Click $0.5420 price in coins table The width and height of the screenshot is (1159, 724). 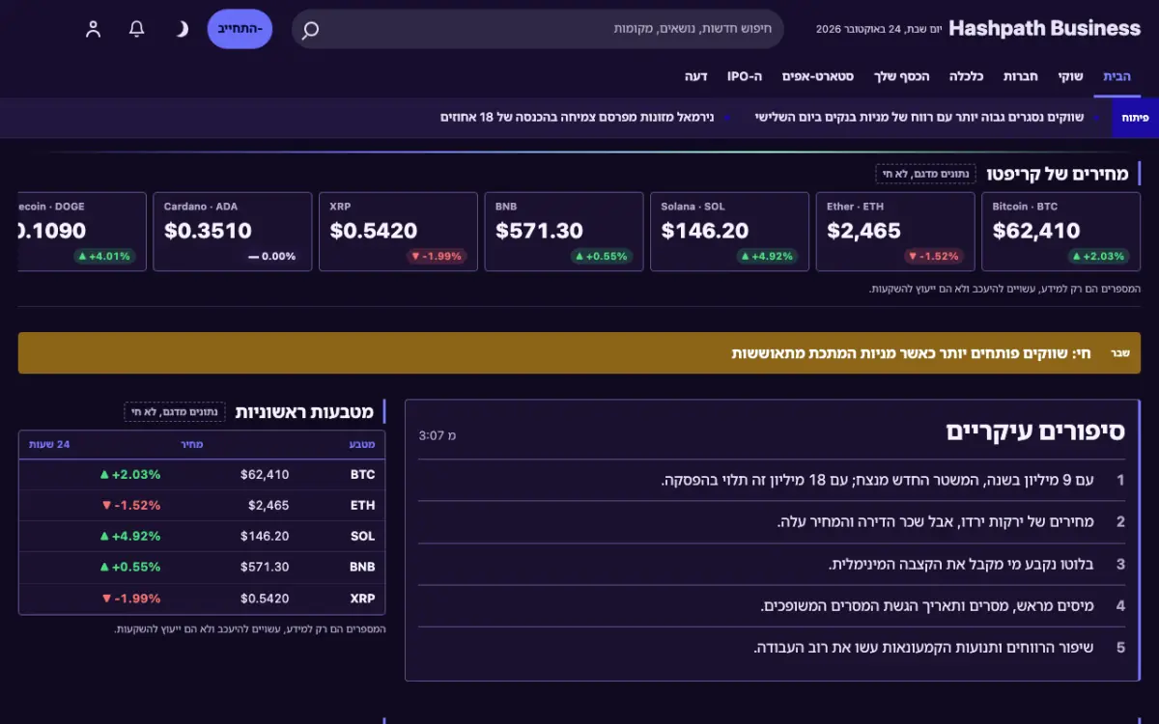(265, 599)
